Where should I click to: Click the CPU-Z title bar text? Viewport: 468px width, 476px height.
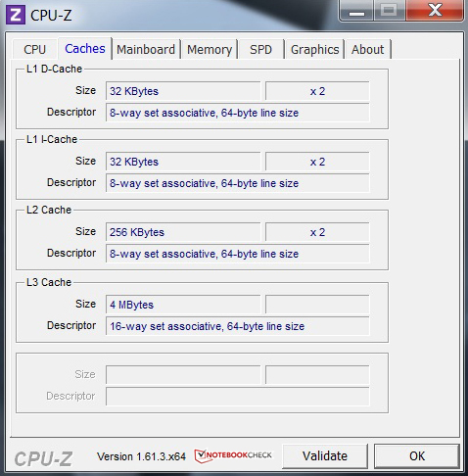coord(51,16)
